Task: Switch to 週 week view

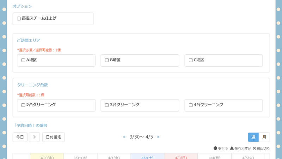Action: point(253,137)
